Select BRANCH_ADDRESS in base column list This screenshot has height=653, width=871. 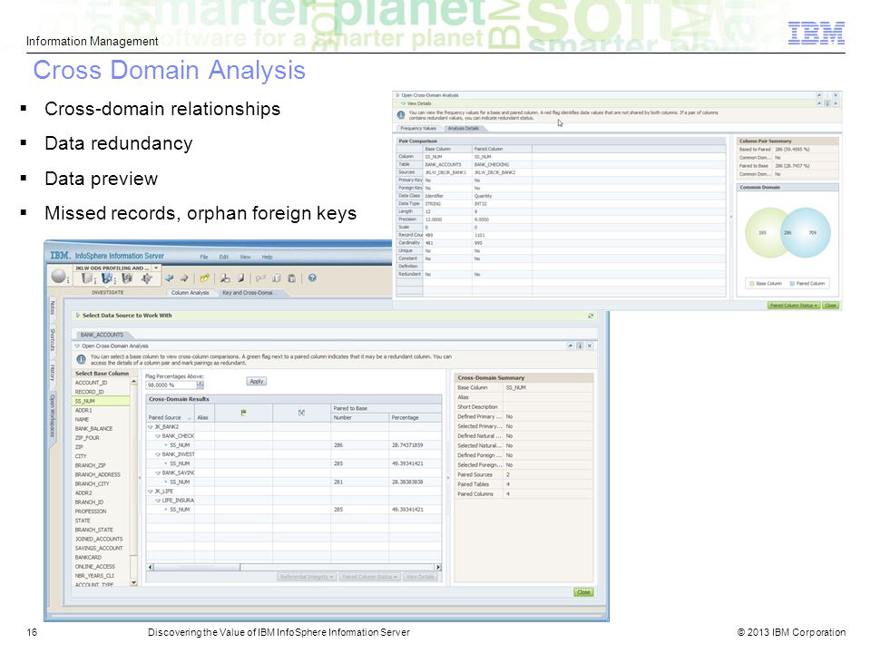click(102, 474)
